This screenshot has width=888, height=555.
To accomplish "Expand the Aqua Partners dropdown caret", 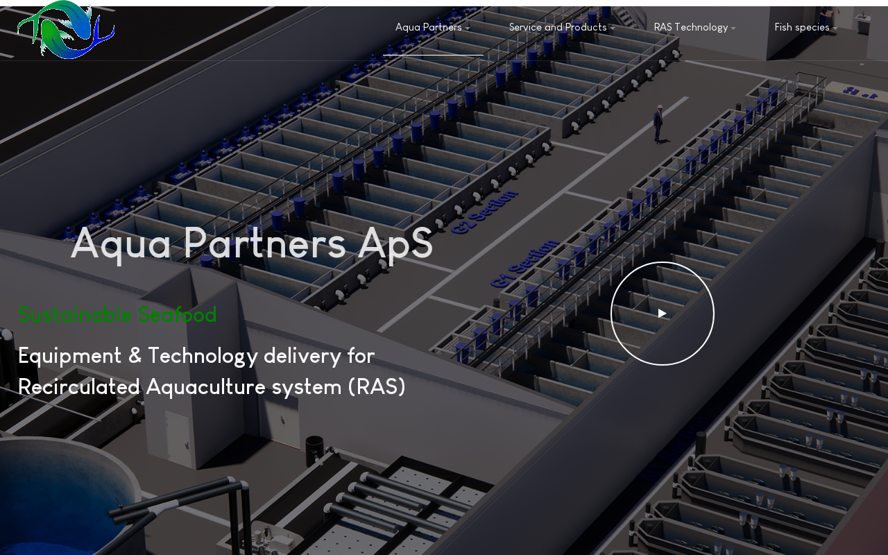I will coord(468,28).
